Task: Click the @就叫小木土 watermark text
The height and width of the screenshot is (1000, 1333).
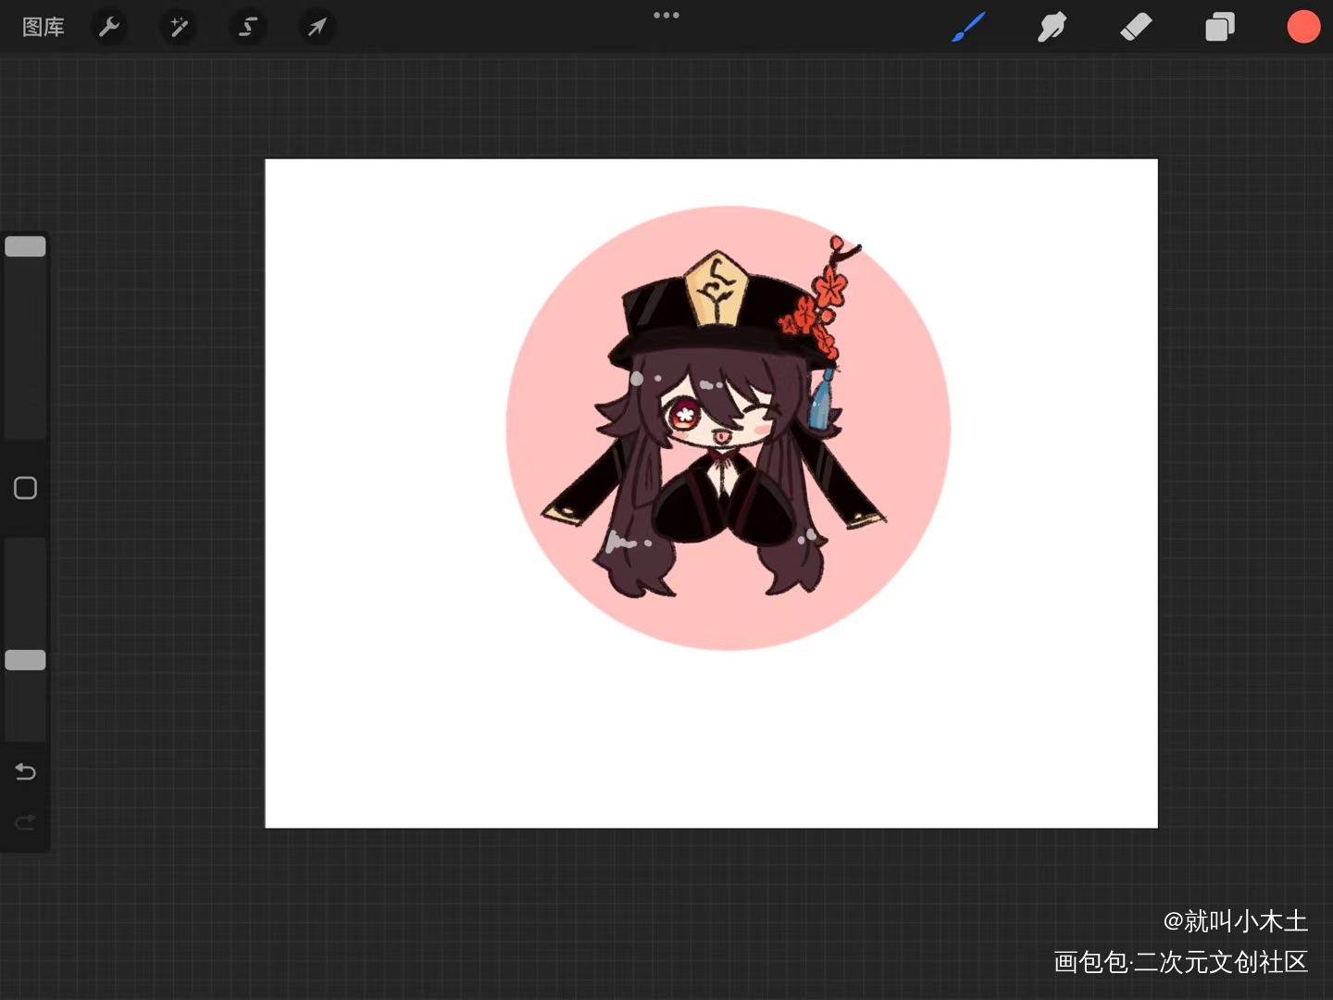Action: tap(1235, 920)
